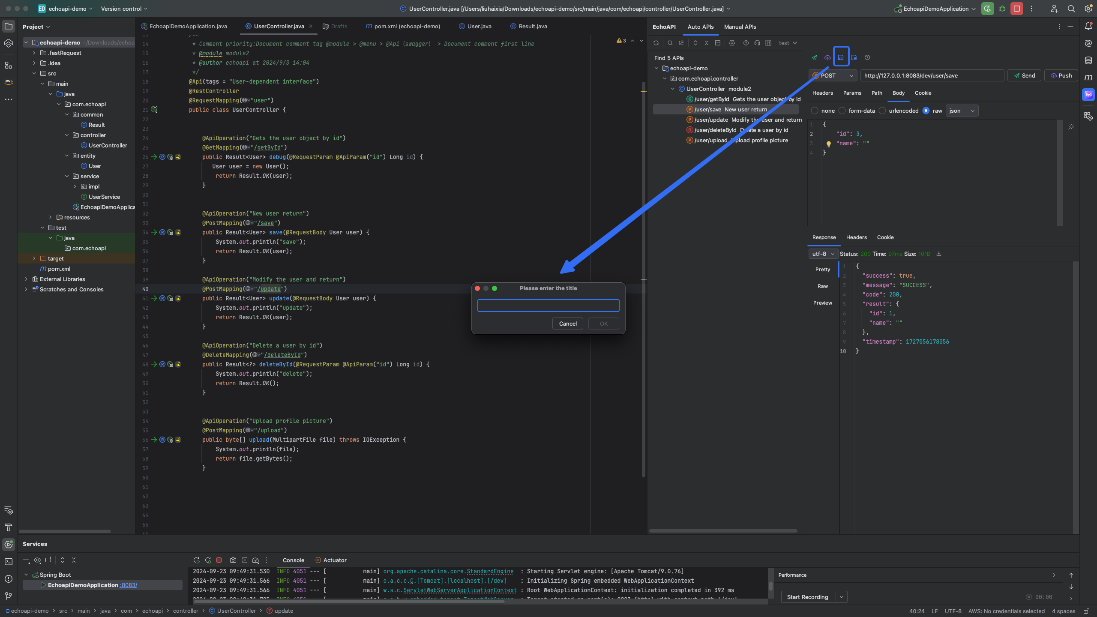Click the document list icon next to save
The width and height of the screenshot is (1097, 617).
[x=854, y=57]
